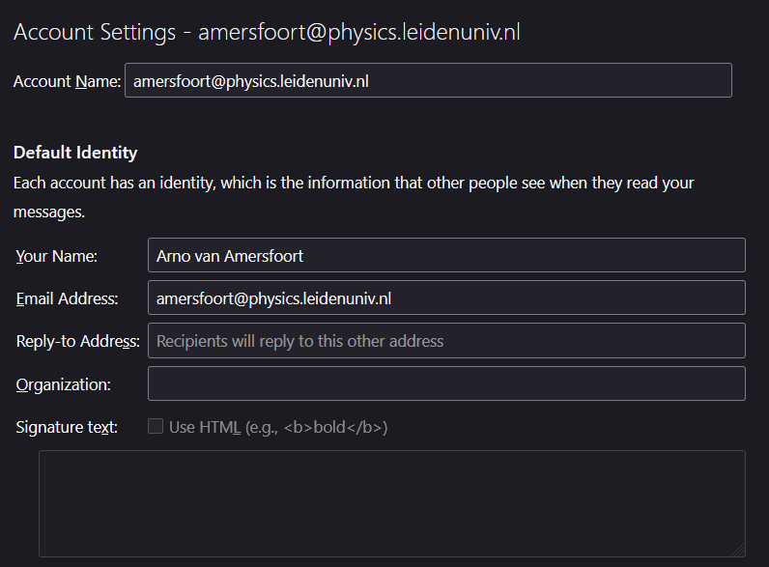Click the signature box resize grip

point(739,551)
